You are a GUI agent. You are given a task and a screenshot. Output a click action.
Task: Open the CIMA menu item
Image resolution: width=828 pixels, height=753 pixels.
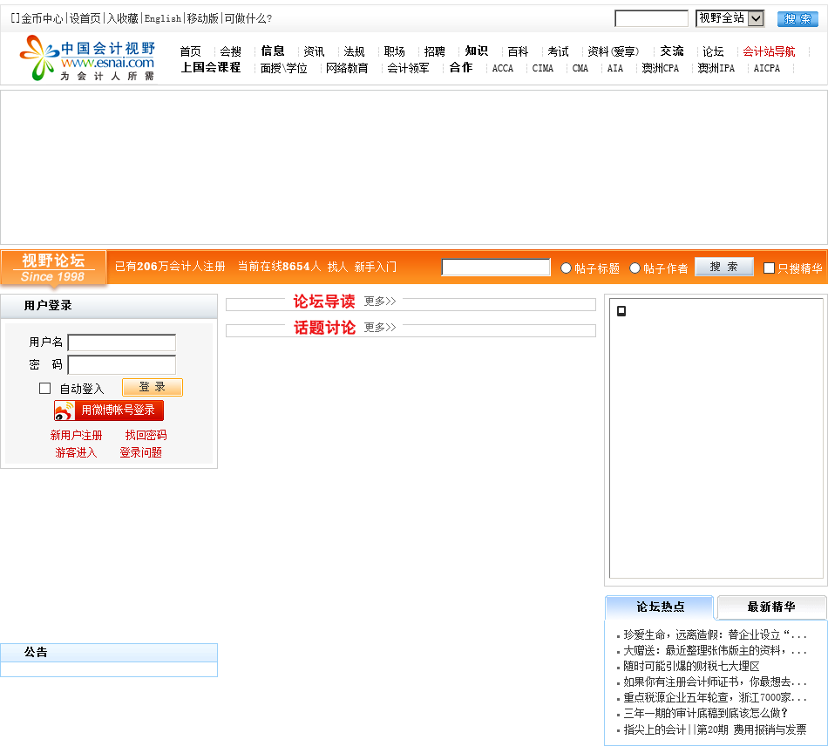tap(543, 68)
